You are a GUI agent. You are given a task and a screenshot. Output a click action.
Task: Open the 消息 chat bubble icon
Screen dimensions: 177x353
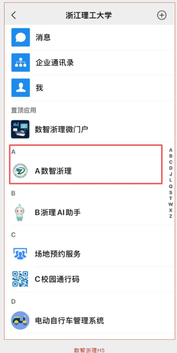20,38
